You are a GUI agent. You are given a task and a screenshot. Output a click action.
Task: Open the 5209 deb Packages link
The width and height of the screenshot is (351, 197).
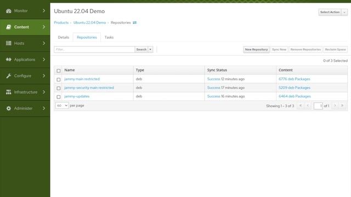coord(295,88)
